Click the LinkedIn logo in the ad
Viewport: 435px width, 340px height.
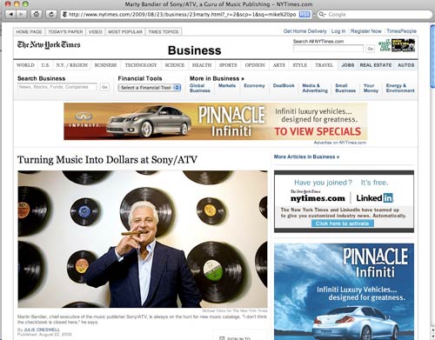(374, 198)
